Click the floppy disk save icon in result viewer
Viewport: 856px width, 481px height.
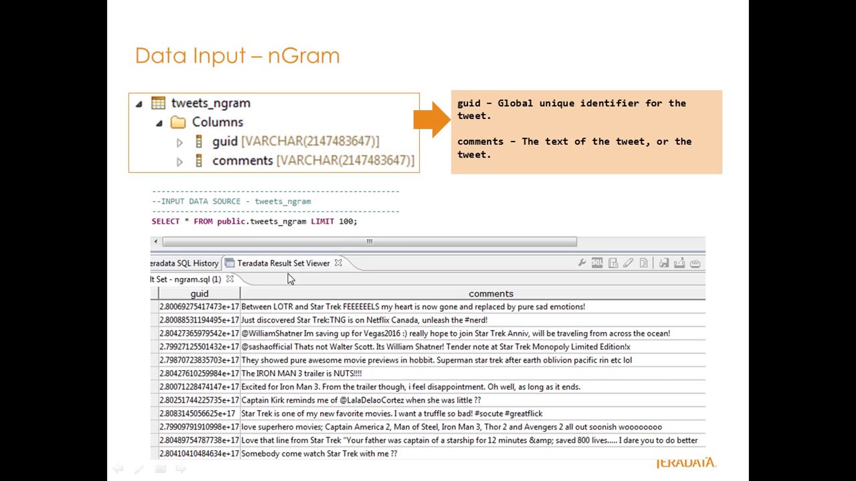click(x=663, y=263)
